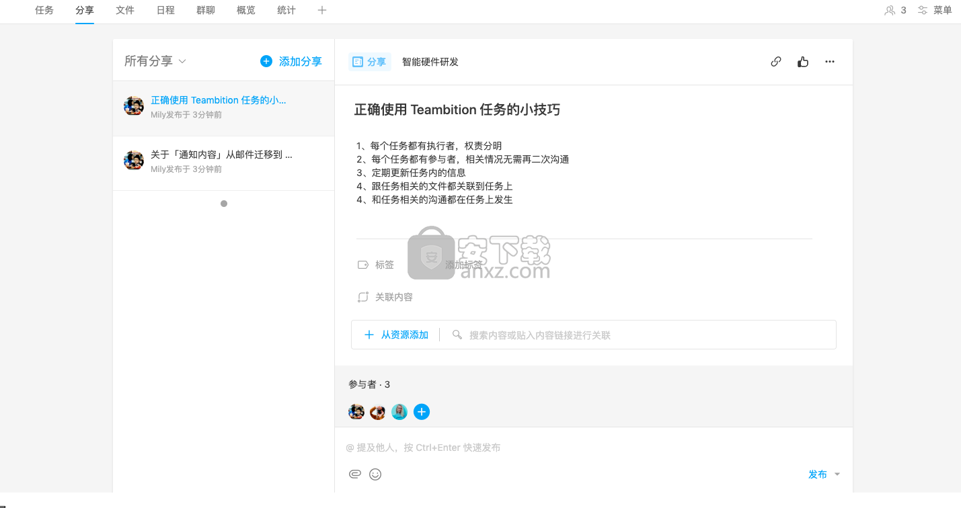Click the first participant avatar

click(x=356, y=412)
